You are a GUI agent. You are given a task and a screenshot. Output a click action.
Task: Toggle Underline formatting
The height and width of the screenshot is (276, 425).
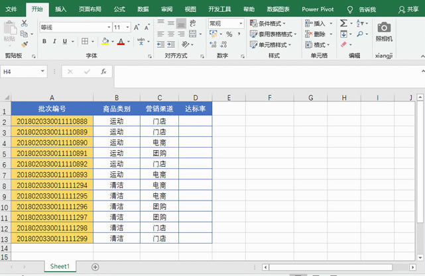[x=66, y=41]
